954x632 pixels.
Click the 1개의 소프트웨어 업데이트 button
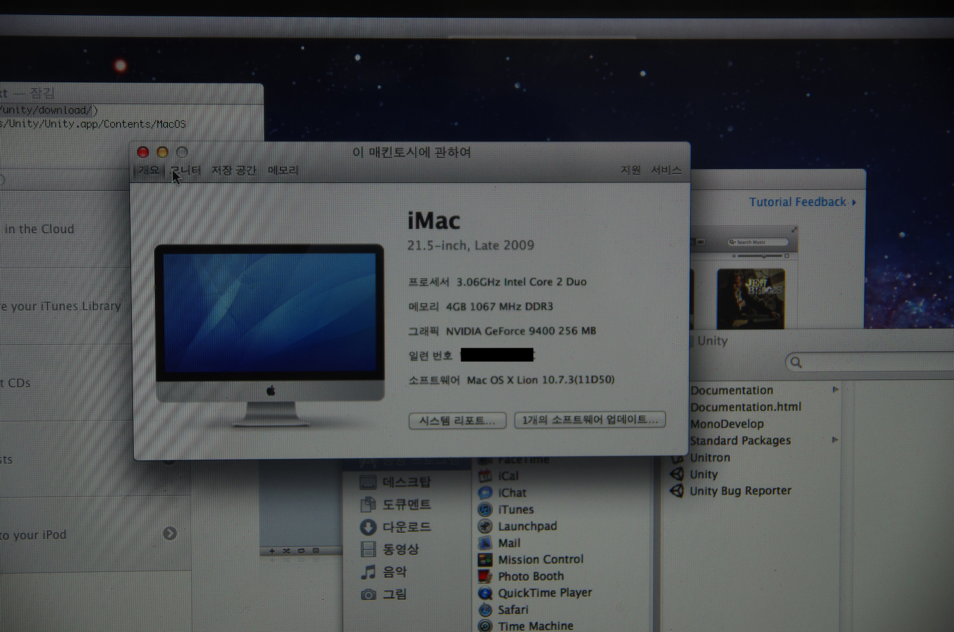click(589, 420)
